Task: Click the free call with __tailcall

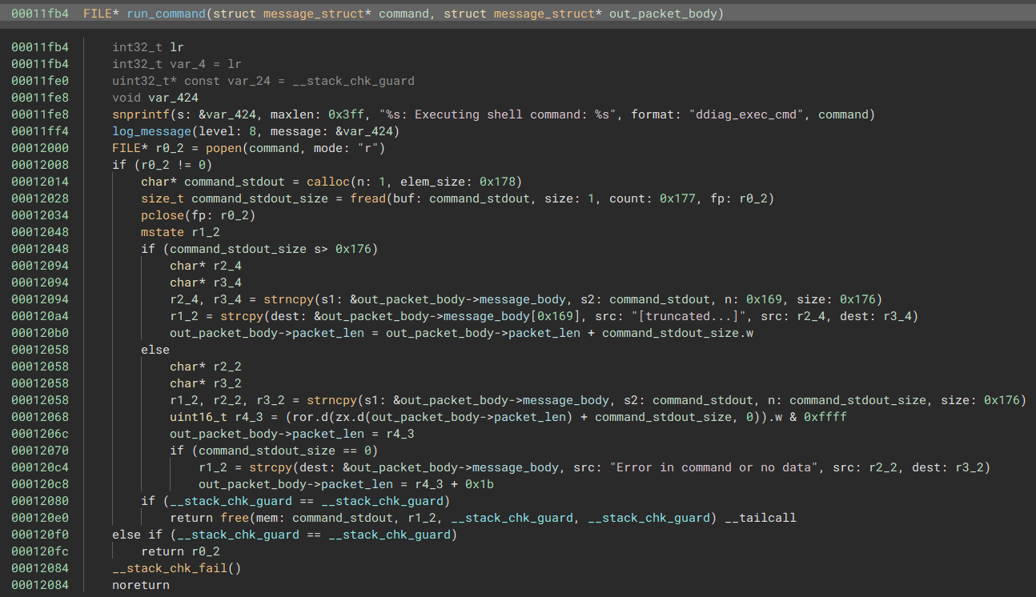Action: pos(236,517)
